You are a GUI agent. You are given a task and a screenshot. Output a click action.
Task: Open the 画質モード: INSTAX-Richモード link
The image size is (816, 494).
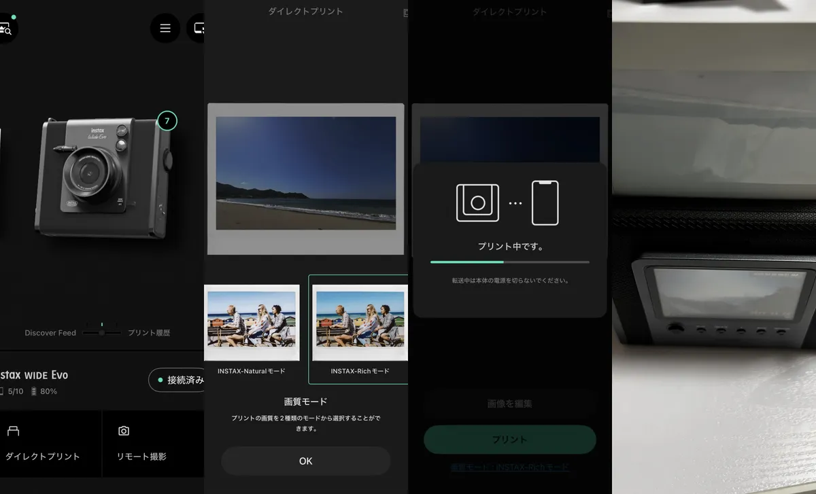pos(510,467)
